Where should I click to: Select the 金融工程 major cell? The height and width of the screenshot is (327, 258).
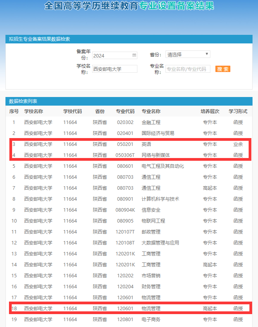[x=151, y=122]
